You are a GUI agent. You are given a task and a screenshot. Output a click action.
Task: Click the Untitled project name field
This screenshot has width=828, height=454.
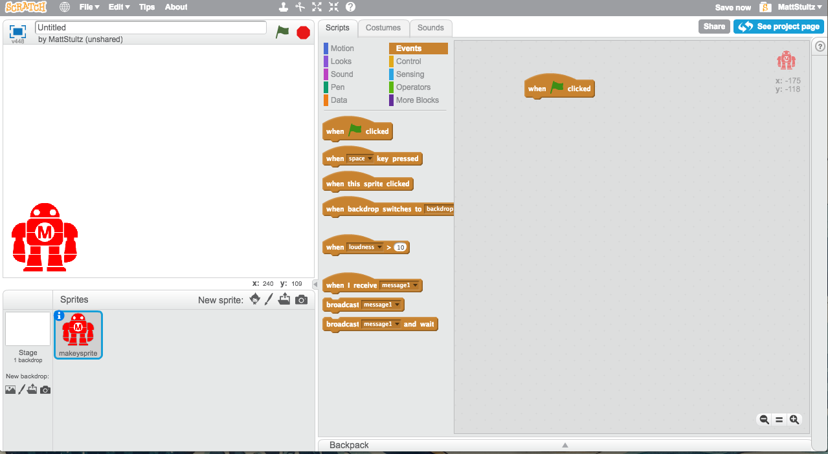(x=151, y=28)
